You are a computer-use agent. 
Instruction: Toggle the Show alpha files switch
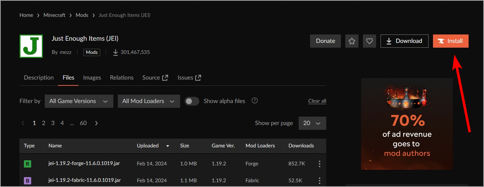pyautogui.click(x=192, y=101)
